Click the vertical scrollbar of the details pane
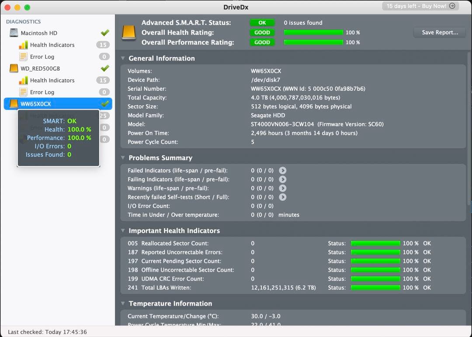 [x=469, y=129]
